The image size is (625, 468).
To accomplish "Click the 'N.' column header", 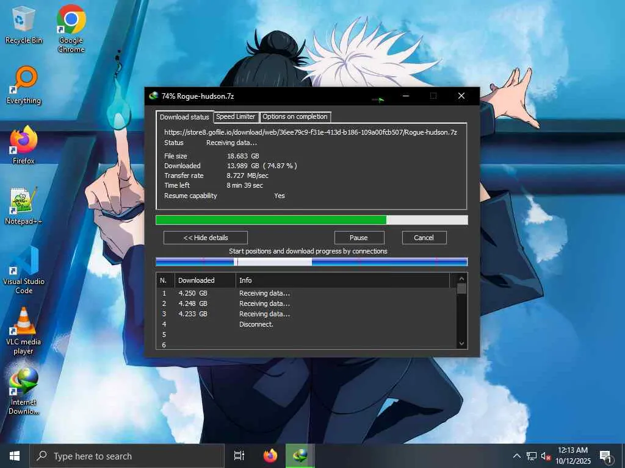I will pyautogui.click(x=165, y=280).
